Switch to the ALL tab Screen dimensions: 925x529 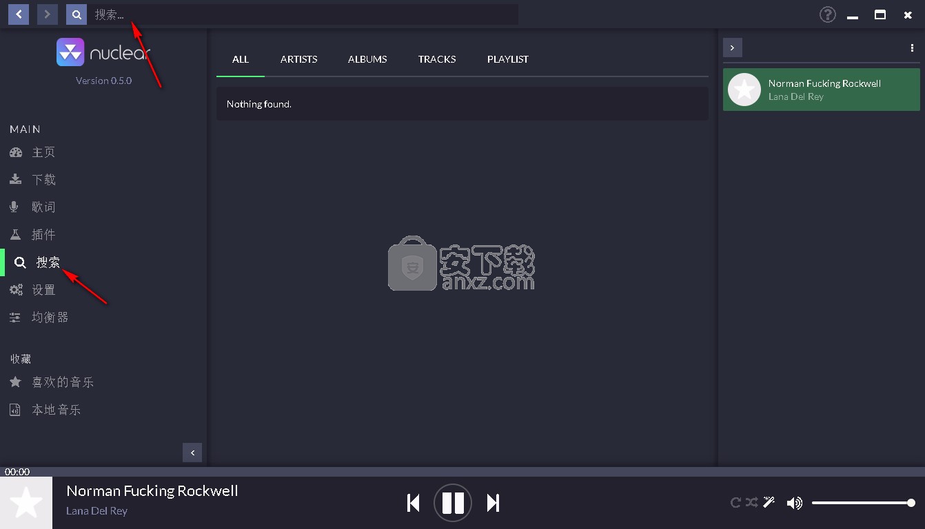pyautogui.click(x=241, y=59)
